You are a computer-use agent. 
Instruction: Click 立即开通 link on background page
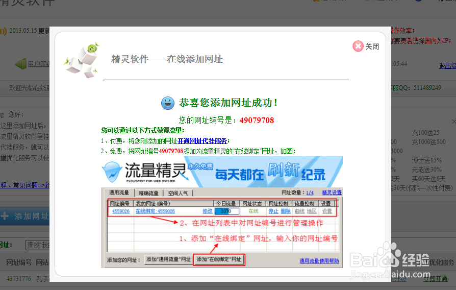tap(436, 279)
